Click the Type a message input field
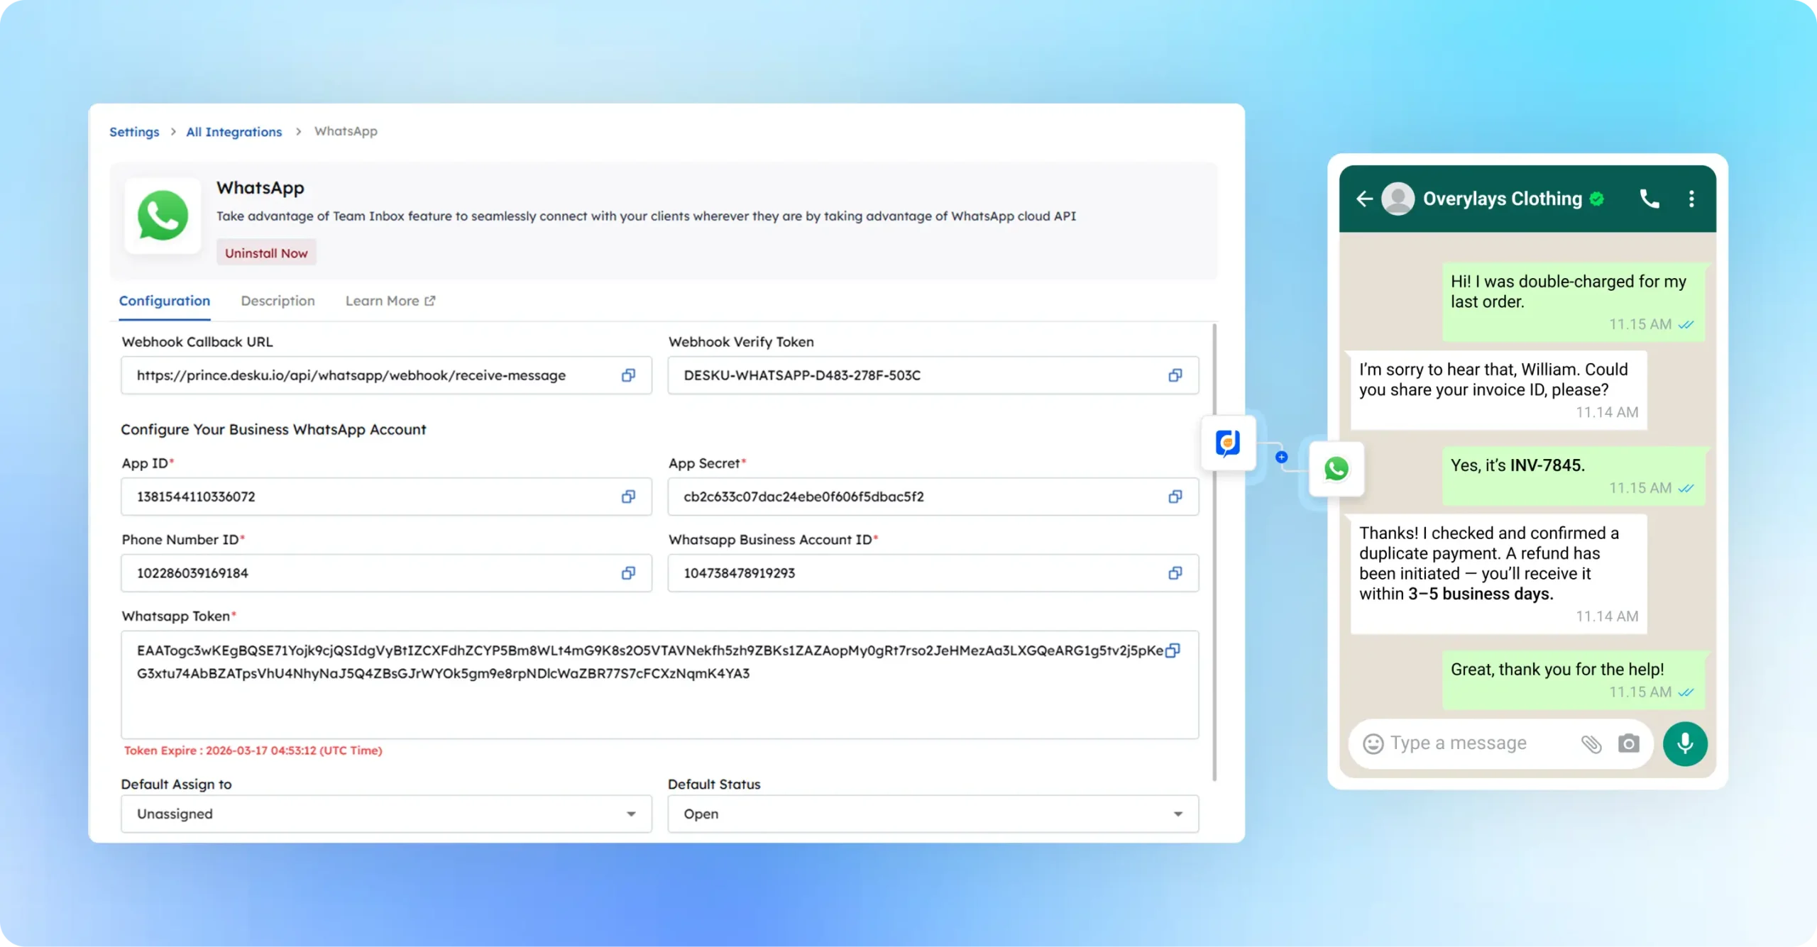The height and width of the screenshot is (947, 1817). click(1462, 743)
